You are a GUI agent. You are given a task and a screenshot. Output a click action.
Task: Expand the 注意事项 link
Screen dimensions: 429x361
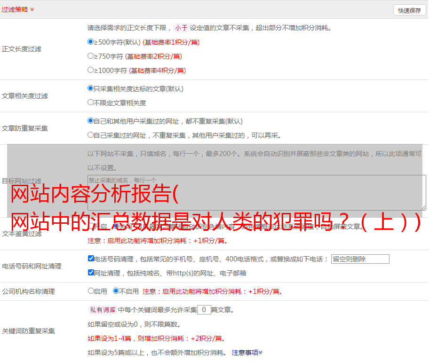pyautogui.click(x=247, y=353)
